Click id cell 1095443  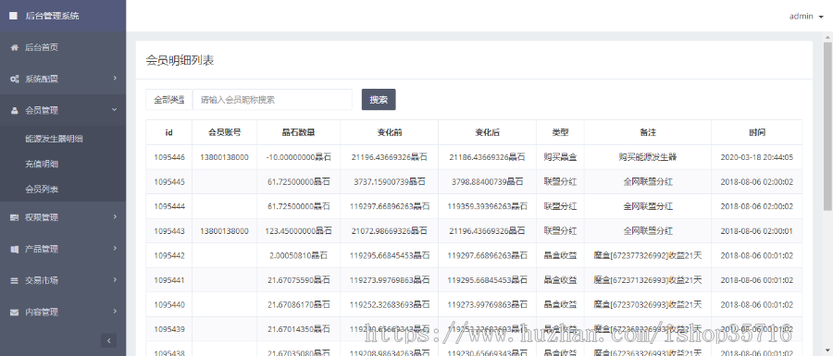coord(169,231)
